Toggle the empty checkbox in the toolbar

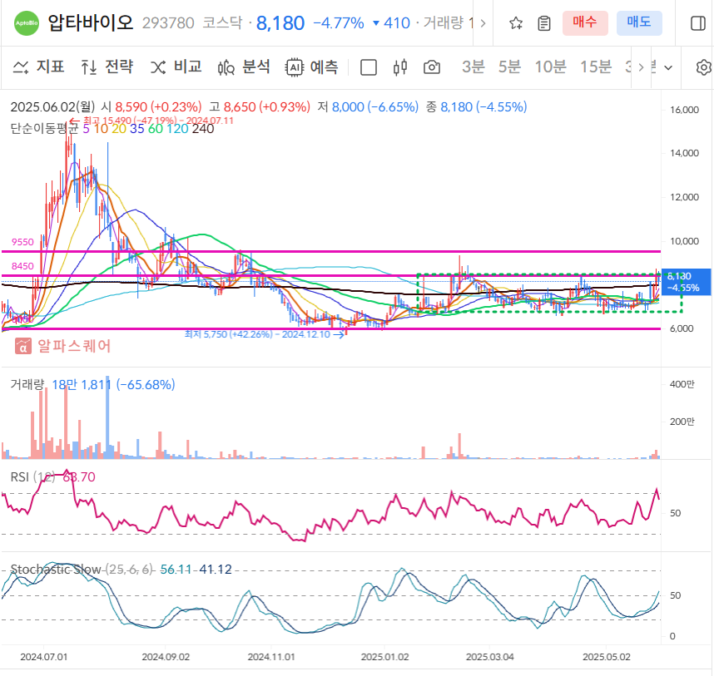(x=367, y=67)
